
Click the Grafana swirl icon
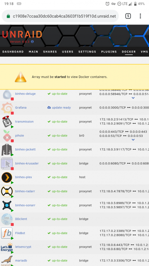click(7, 108)
